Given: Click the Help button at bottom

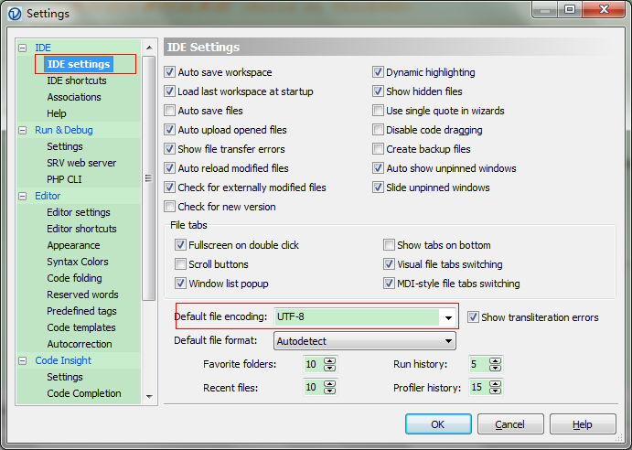Looking at the screenshot, I should coord(583,424).
